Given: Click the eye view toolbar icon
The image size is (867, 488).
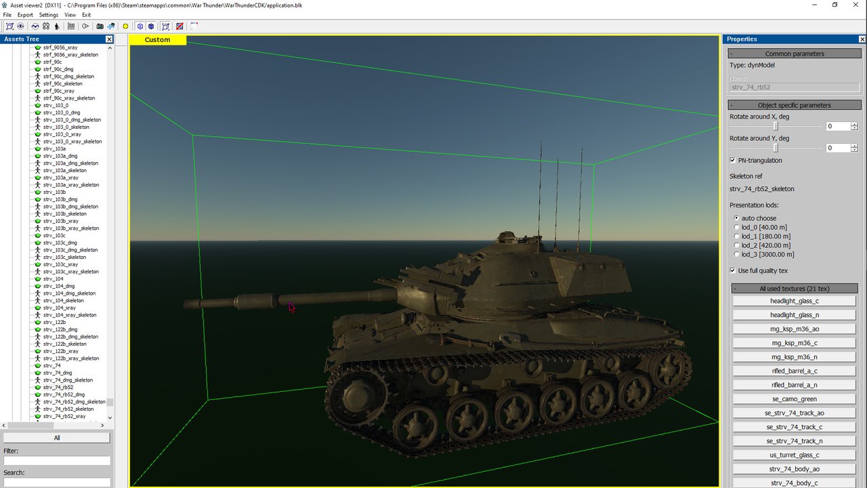Looking at the screenshot, I should click(x=21, y=26).
